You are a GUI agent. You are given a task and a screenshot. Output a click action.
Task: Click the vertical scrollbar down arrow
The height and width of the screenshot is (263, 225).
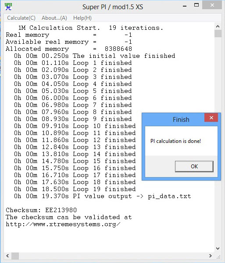click(x=218, y=249)
